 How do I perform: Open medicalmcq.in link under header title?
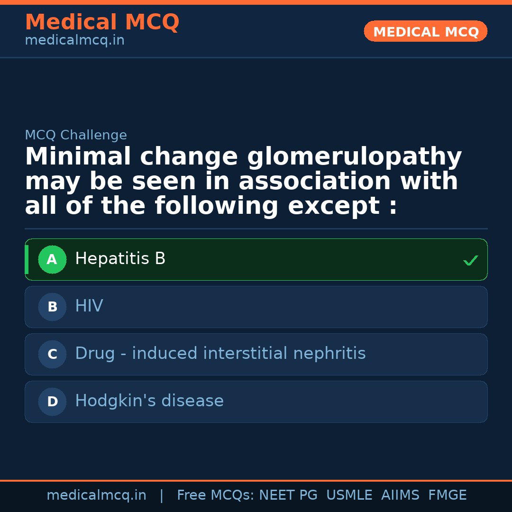(x=74, y=40)
